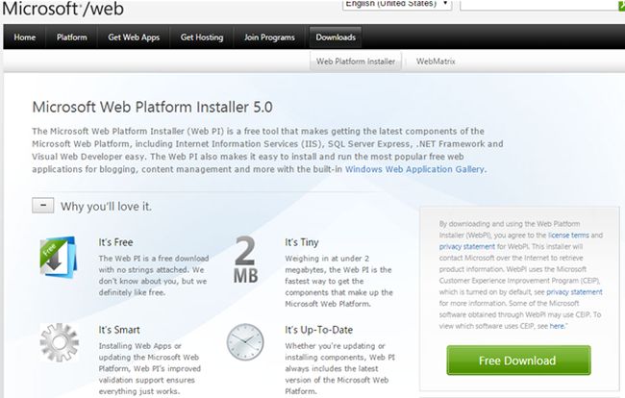Click the Why you'll love it. heading text
Screen dimensions: 625x398
tap(106, 207)
